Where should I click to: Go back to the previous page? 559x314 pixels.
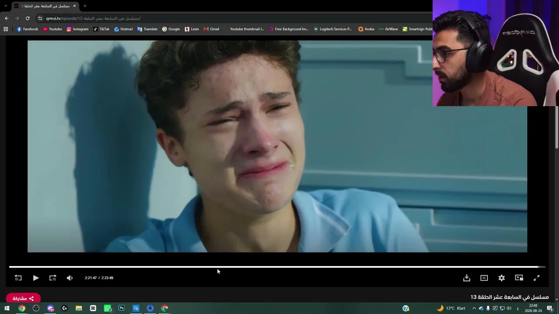pyautogui.click(x=7, y=18)
